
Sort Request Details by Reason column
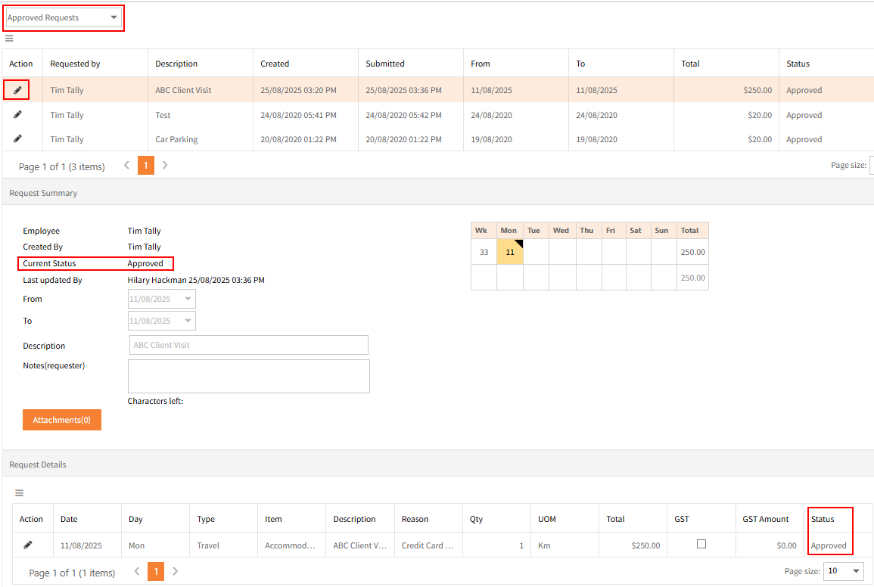(415, 519)
